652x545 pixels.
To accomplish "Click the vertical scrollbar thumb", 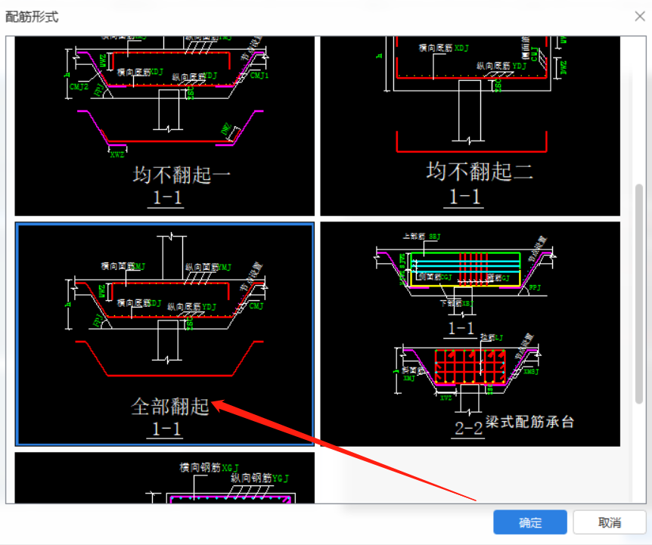I will (x=639, y=293).
